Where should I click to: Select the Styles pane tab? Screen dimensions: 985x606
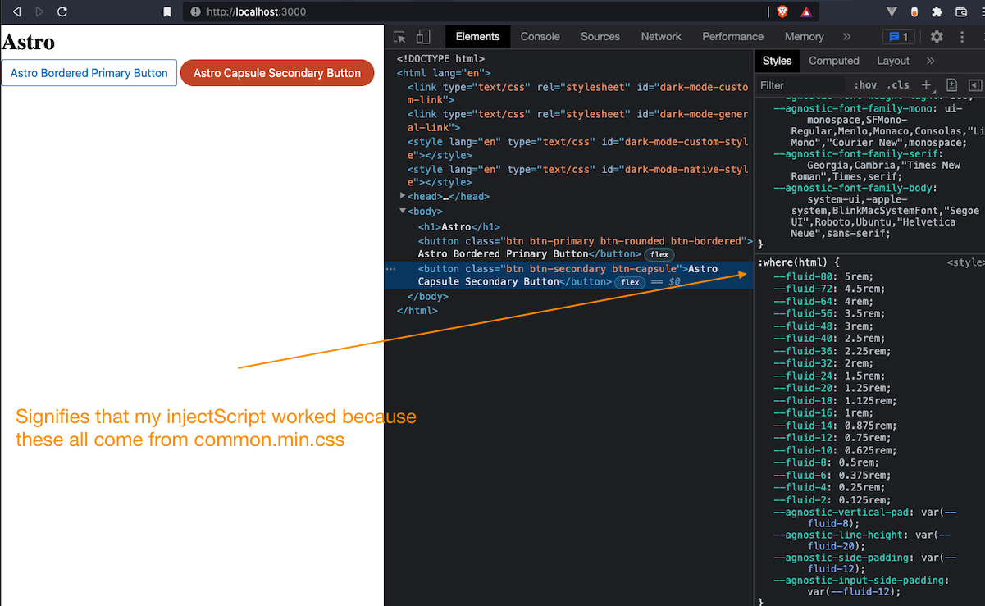pyautogui.click(x=777, y=61)
